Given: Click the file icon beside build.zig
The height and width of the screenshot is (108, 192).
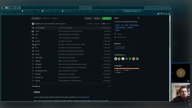Looking at the screenshot, I should (x=33, y=81).
